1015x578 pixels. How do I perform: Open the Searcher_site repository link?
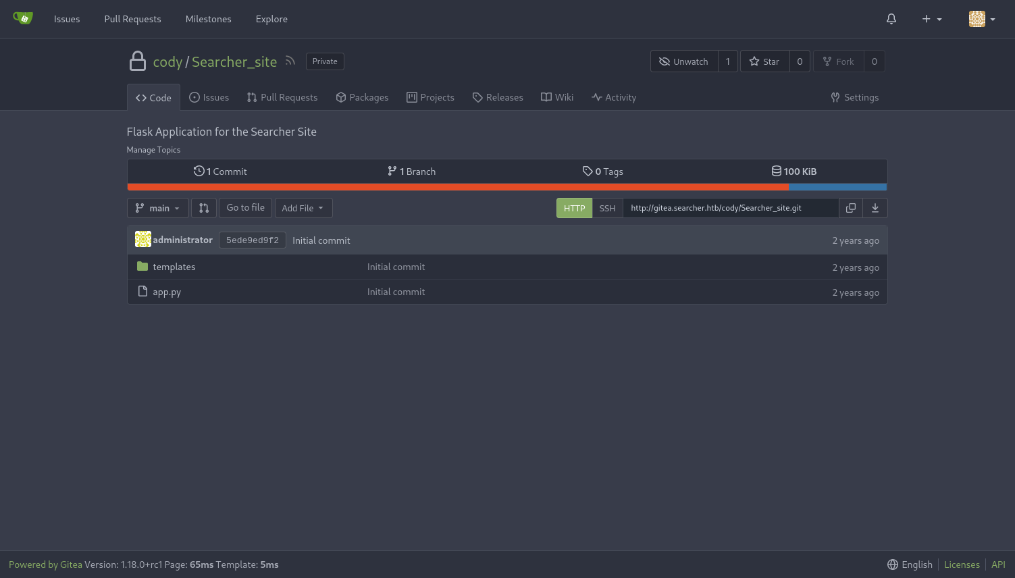[234, 61]
